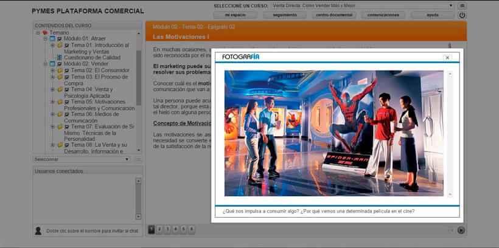Viewport: 499px width, 248px height.
Task: Go to page 2
Action: point(159,230)
